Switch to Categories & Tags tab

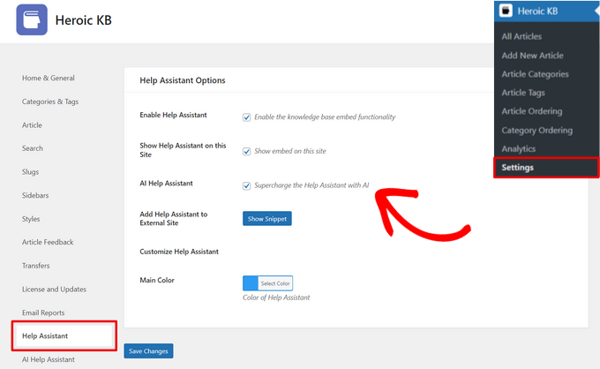[x=50, y=102]
